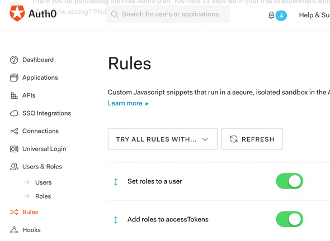Click reorder arrow beside "Add roles to accessTokens"
The image size is (330, 241).
pyautogui.click(x=116, y=220)
